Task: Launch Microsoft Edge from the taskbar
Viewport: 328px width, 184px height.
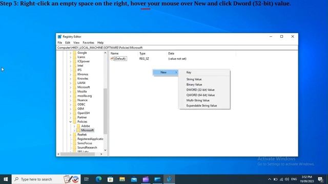Action: [98, 179]
